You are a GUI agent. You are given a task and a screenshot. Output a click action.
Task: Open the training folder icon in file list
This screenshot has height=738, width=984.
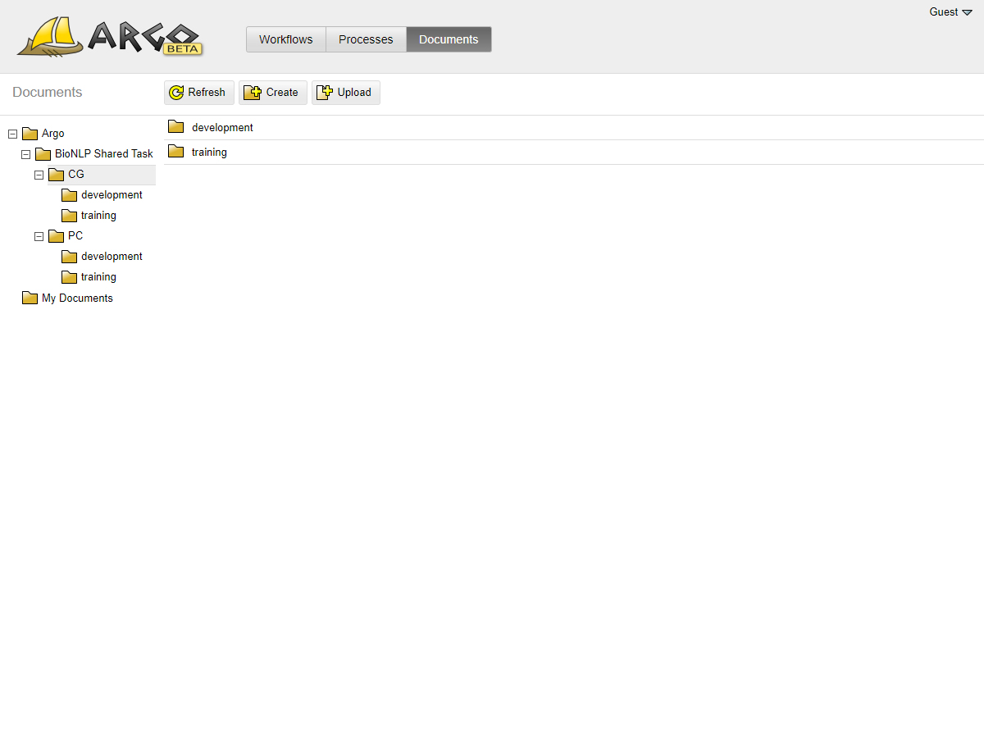[x=175, y=152]
